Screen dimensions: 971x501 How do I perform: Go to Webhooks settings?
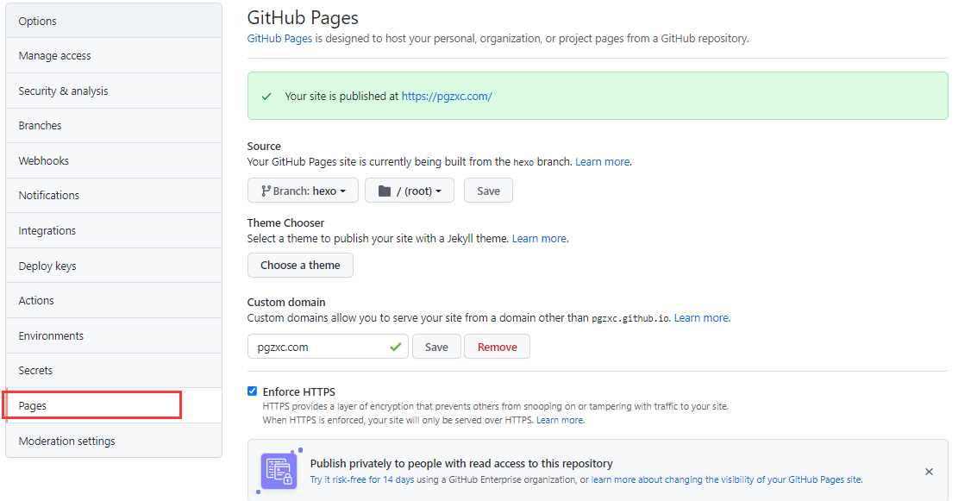[x=114, y=160]
